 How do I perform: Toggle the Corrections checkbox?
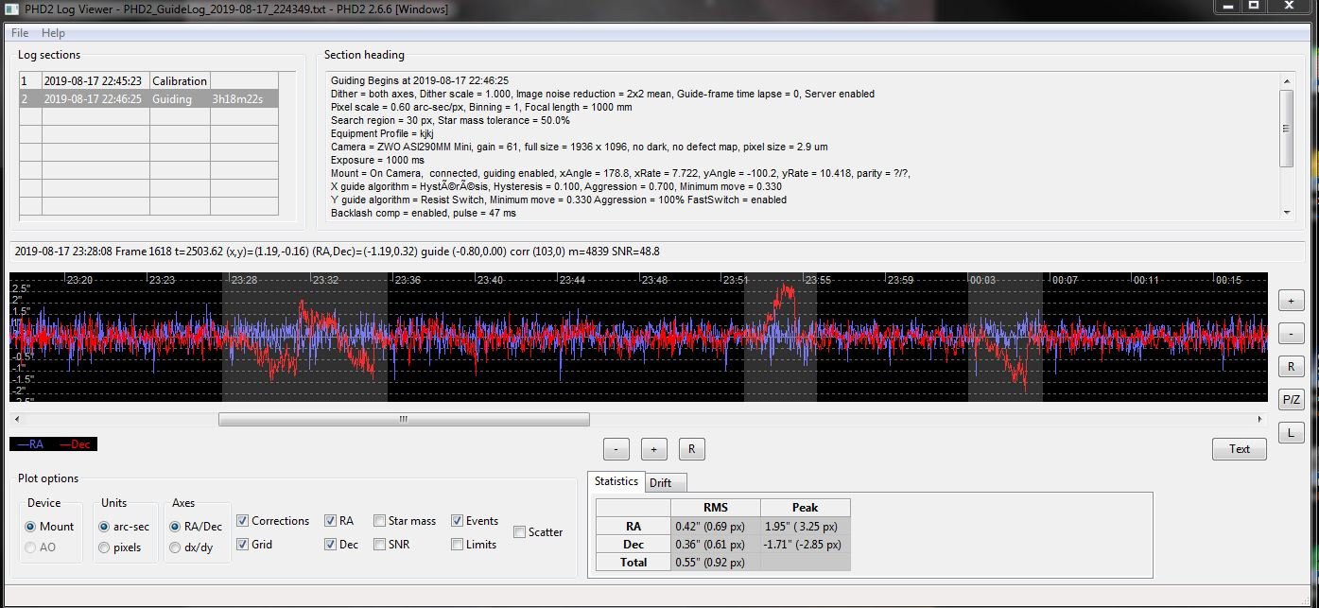point(242,521)
